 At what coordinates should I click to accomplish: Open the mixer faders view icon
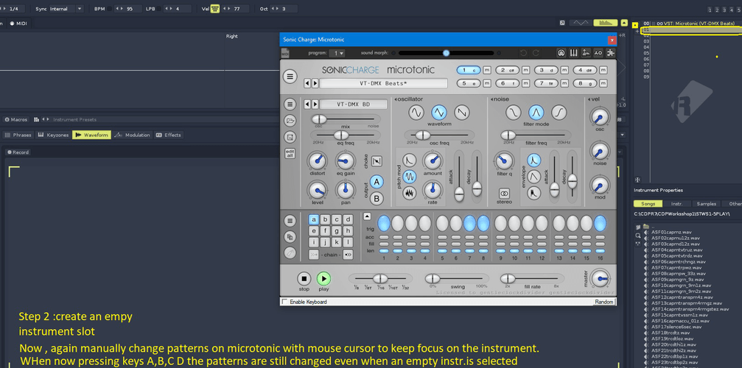(x=573, y=53)
